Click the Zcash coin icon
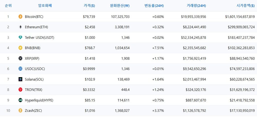Screen dimensions: 257x118 pos(20,111)
